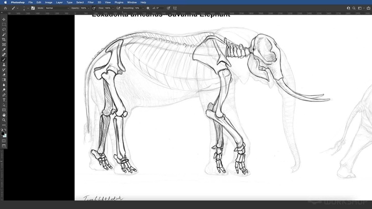Select the Clone Stamp tool
The image size is (372, 209).
coord(4,64)
